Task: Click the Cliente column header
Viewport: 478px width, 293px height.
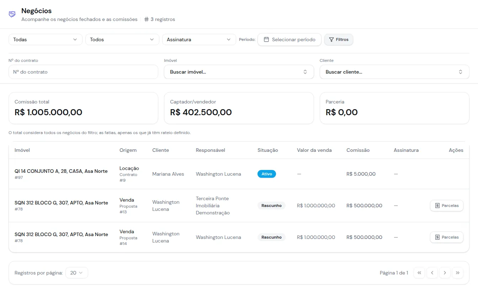Action: pyautogui.click(x=160, y=150)
